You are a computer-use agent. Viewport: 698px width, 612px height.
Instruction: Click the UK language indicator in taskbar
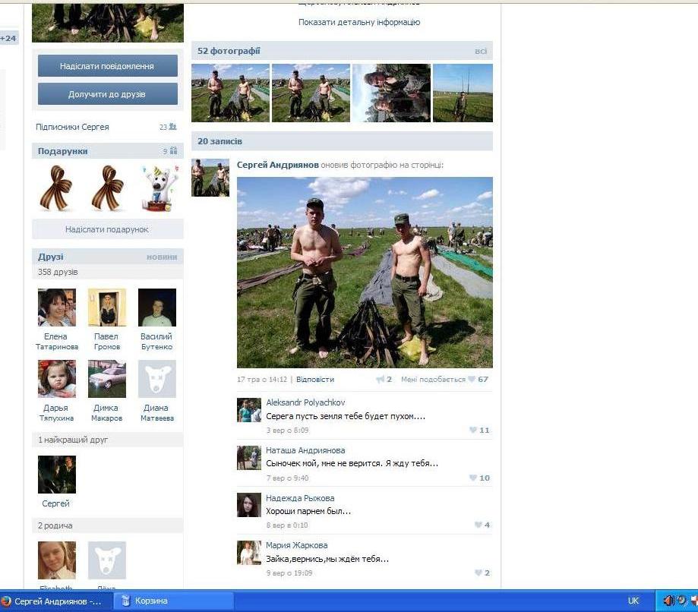tap(633, 601)
